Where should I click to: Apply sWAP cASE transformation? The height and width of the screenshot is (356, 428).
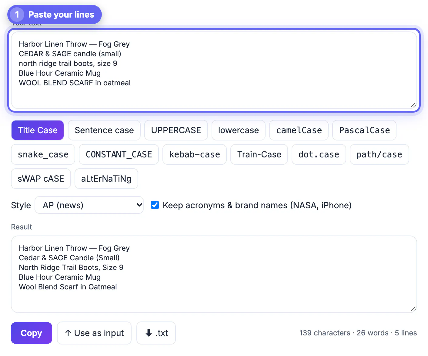tap(41, 179)
